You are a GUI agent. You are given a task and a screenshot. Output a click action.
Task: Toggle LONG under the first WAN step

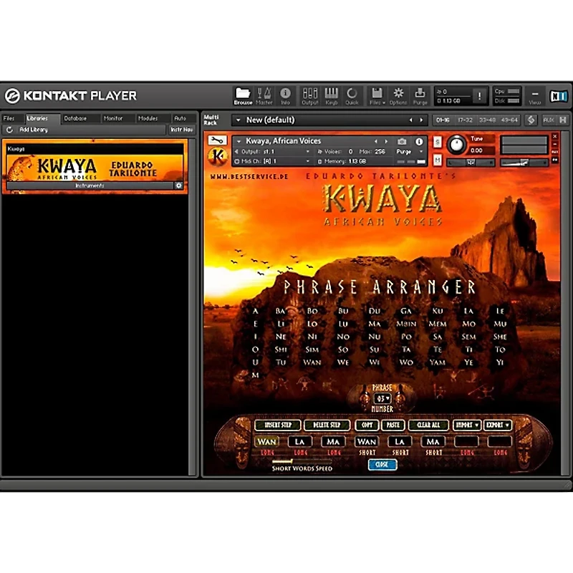click(x=267, y=453)
